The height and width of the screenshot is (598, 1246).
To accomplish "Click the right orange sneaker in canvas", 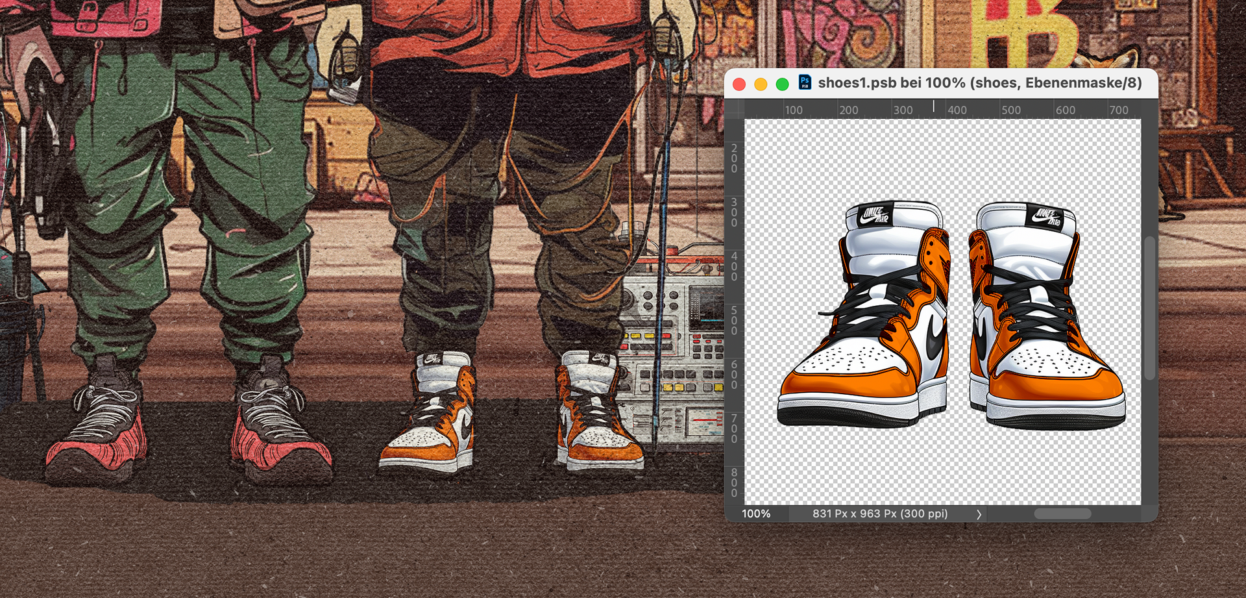I will click(x=1046, y=316).
